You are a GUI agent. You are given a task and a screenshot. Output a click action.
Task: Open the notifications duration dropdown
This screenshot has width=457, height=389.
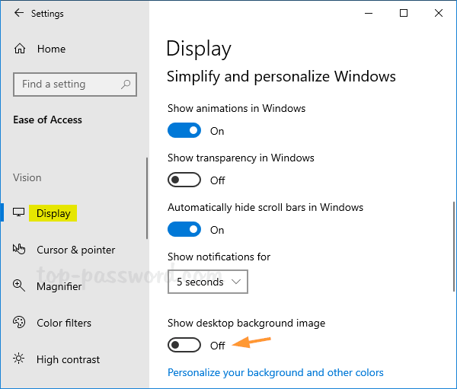tap(208, 282)
